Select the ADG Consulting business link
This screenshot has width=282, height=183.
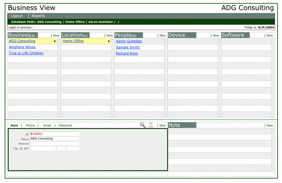click(x=22, y=41)
